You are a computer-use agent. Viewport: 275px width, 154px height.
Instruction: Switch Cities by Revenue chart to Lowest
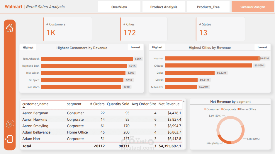pos(262,47)
